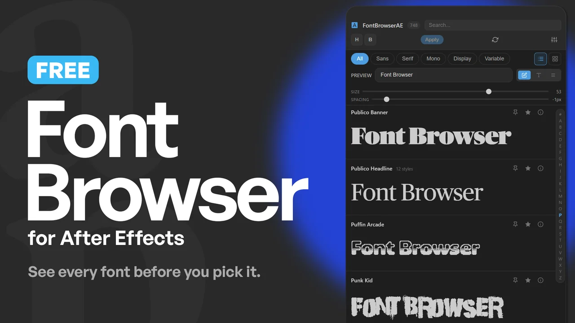Favorite the Puffin Arcade font
Viewport: 575px width, 323px height.
528,224
